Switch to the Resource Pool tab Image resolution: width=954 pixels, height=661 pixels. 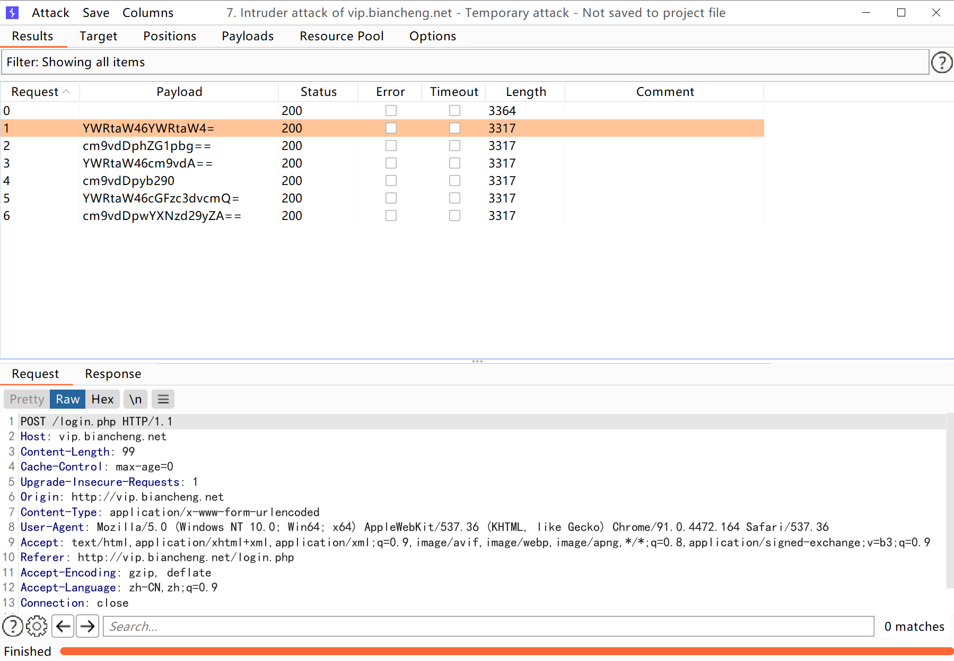click(342, 36)
